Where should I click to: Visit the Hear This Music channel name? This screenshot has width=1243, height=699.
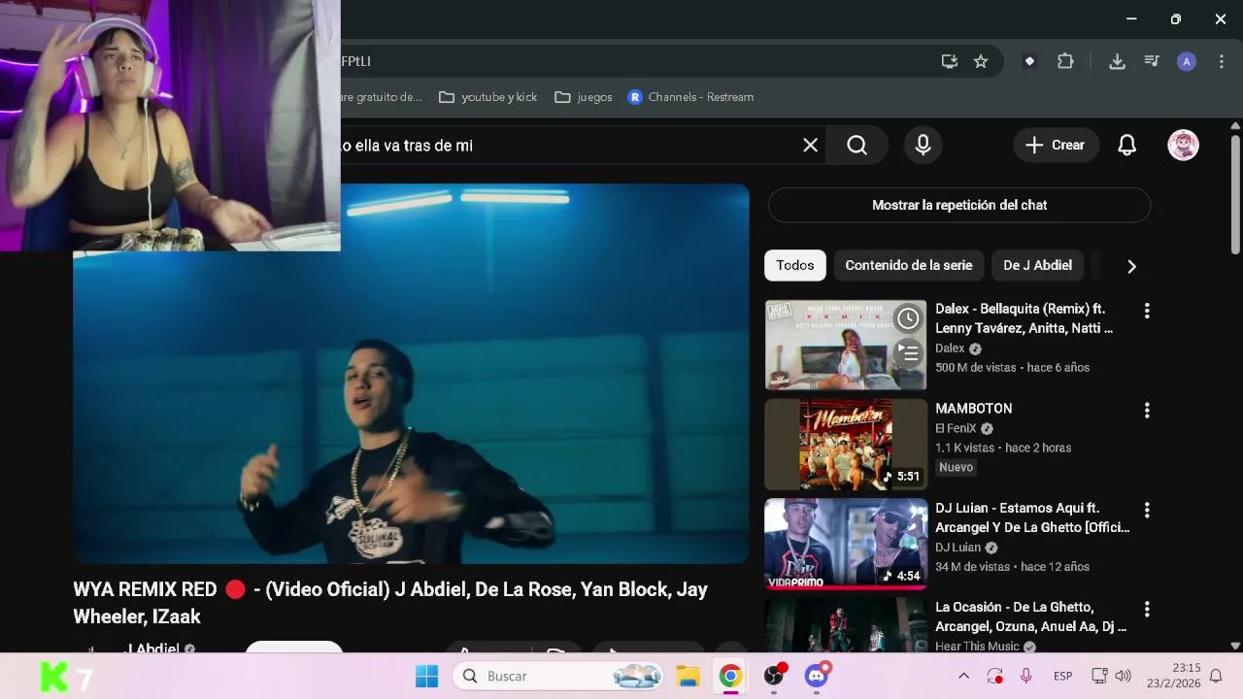(977, 647)
